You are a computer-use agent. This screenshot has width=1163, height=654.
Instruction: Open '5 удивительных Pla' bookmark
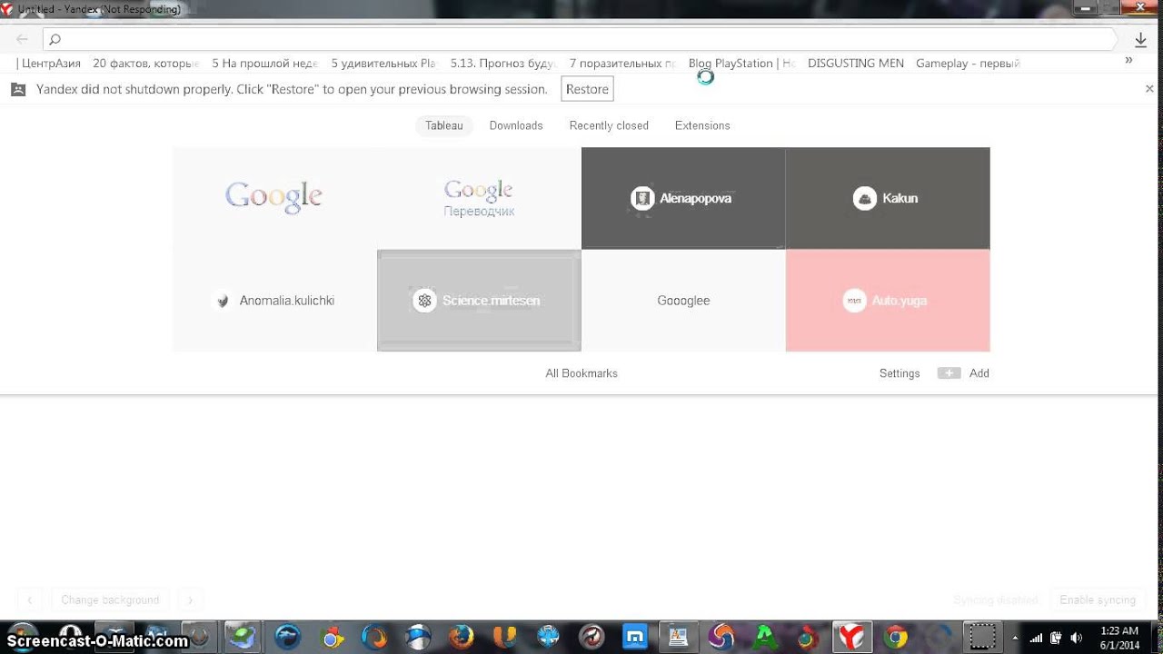[x=383, y=63]
